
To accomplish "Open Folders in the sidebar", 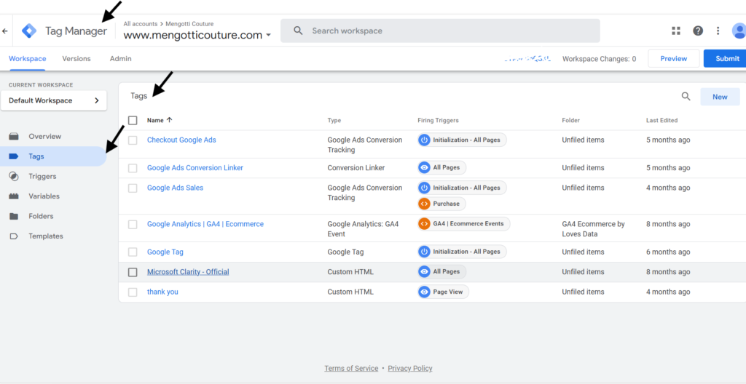I will tap(41, 216).
